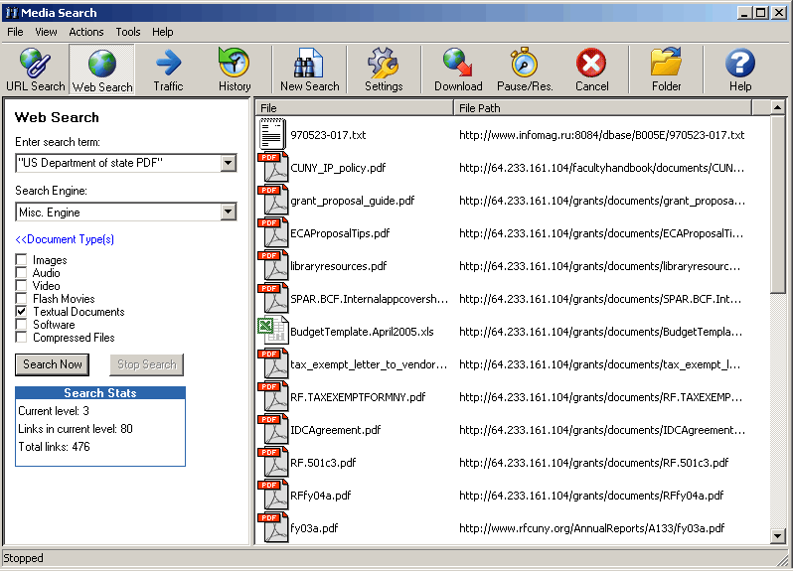Click PDF icon beside grant_proposal_guide.pdf
Viewport: 793px width, 571px height.
(272, 201)
